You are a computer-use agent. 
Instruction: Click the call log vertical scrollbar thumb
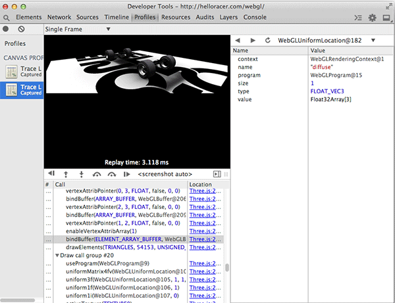[x=227, y=268]
